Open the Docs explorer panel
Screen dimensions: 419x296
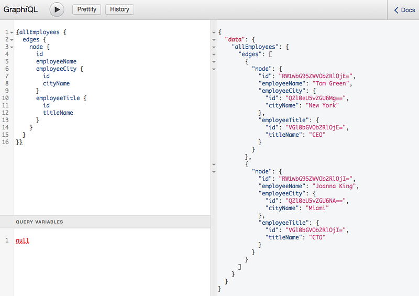(x=404, y=10)
